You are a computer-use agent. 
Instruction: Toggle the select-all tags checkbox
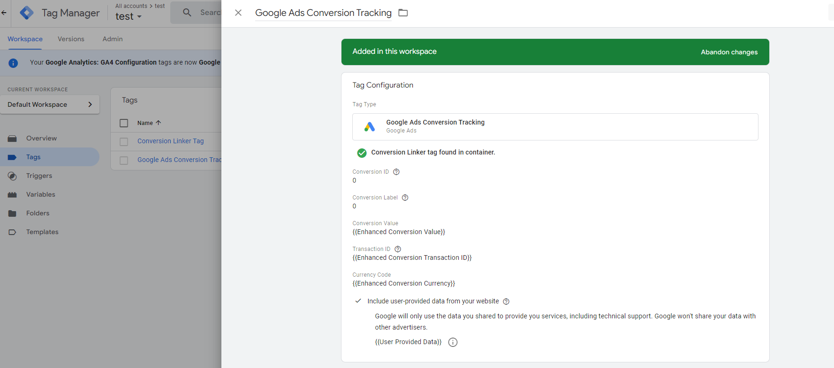124,123
